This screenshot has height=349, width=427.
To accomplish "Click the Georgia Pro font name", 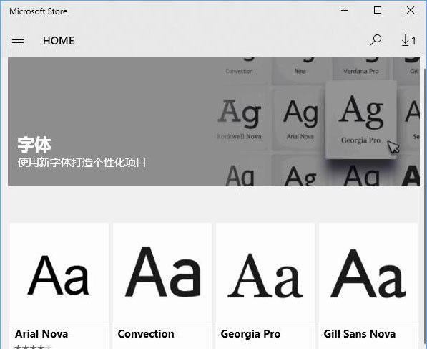I will point(250,334).
